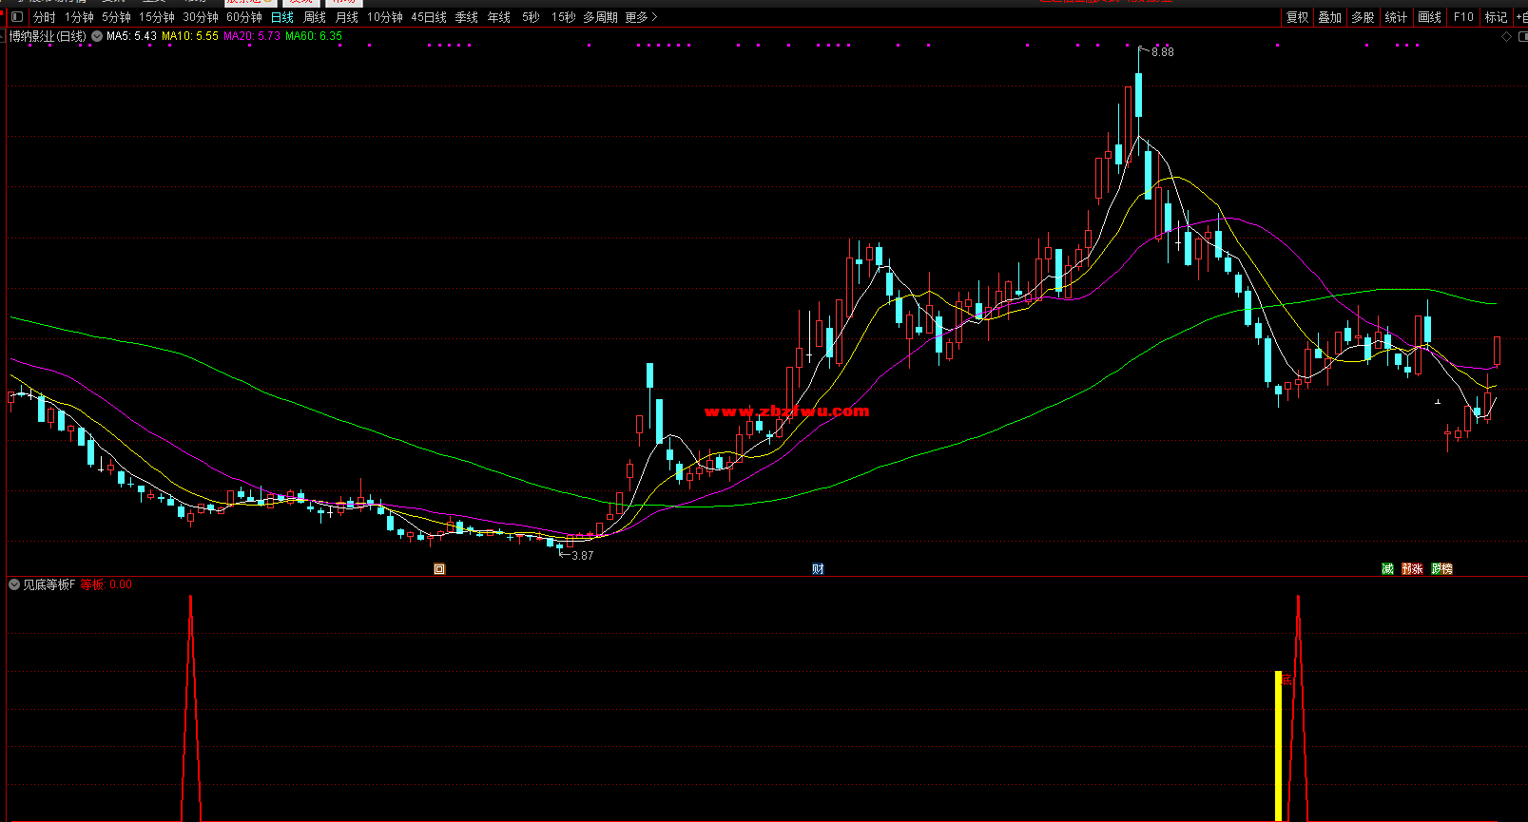This screenshot has width=1528, height=822.
Task: Expand main chart indicator dropdown next to 博纳影业
Action: click(x=97, y=36)
